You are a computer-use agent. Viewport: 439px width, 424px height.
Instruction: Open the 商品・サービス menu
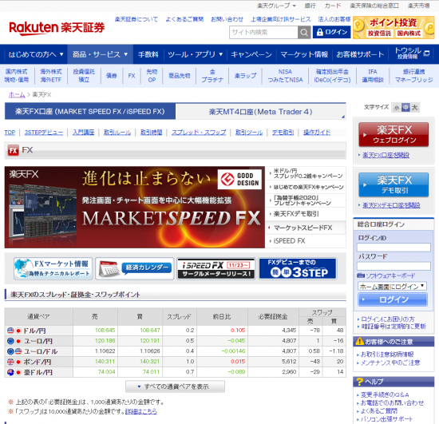click(x=100, y=54)
